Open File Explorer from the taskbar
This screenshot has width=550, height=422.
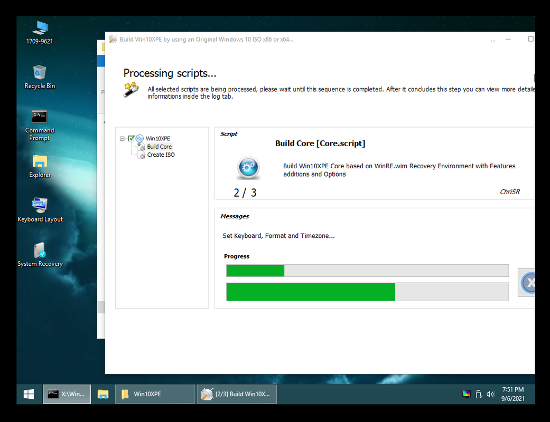[103, 395]
